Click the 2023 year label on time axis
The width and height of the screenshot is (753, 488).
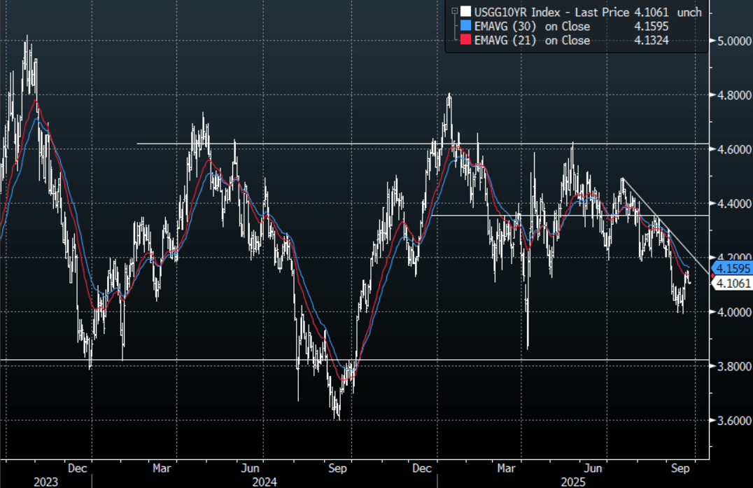click(x=45, y=482)
